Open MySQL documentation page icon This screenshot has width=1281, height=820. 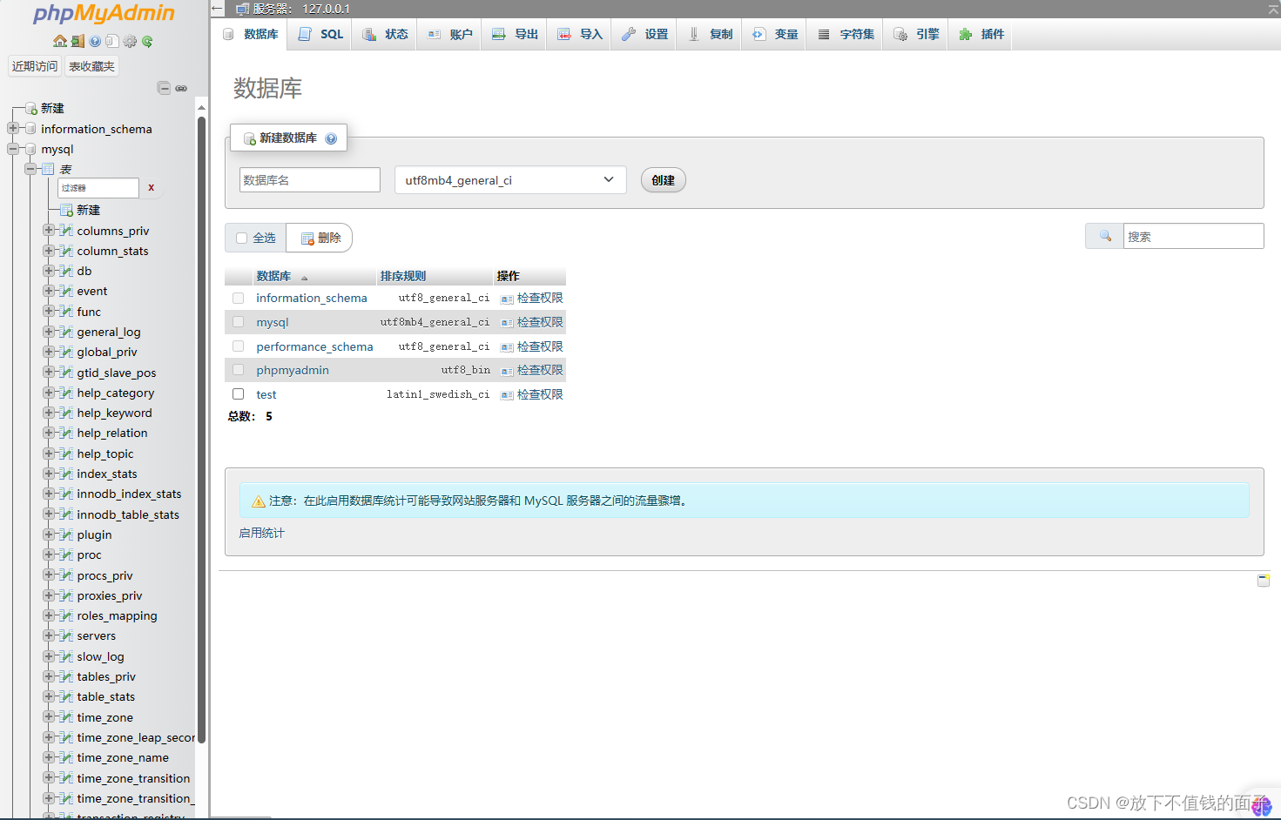click(111, 41)
